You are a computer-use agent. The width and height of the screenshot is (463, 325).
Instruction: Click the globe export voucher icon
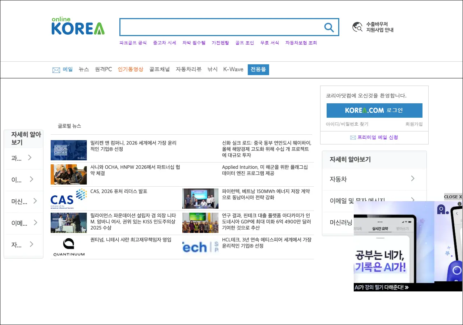(357, 27)
